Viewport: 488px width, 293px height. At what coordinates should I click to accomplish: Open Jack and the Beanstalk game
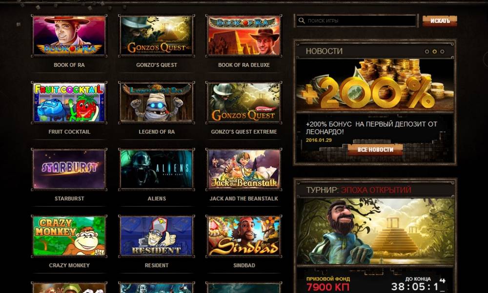pyautogui.click(x=244, y=169)
